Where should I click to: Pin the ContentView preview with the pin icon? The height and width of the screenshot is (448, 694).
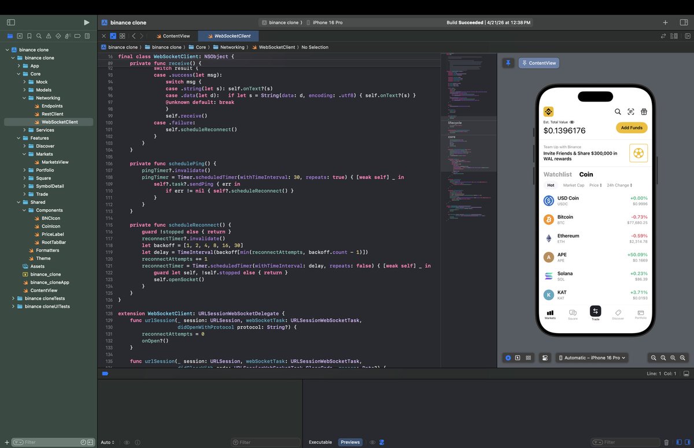point(508,63)
